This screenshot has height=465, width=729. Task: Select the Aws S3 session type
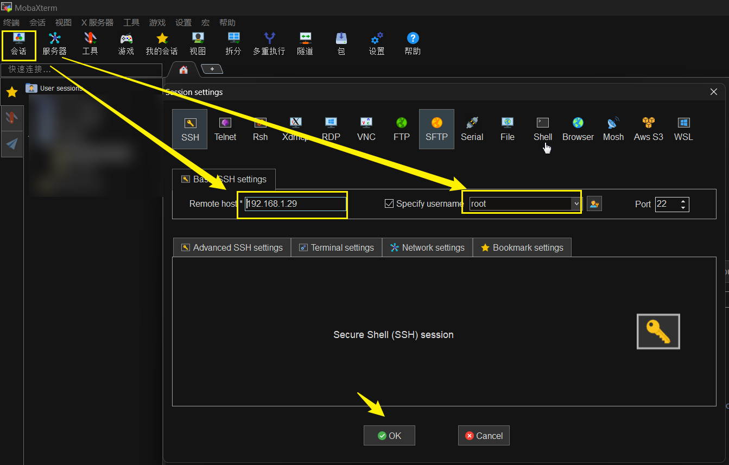tap(649, 129)
